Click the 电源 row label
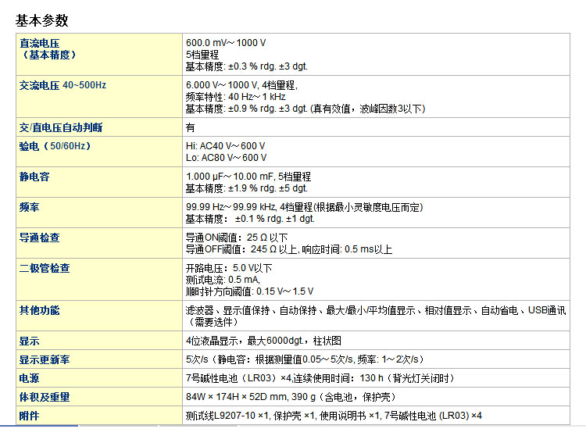This screenshot has width=586, height=436. [x=30, y=378]
